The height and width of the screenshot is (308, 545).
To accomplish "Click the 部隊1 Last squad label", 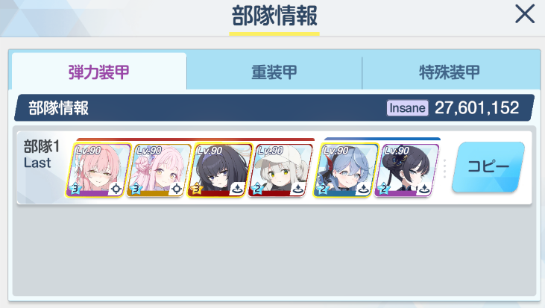I will (x=41, y=154).
